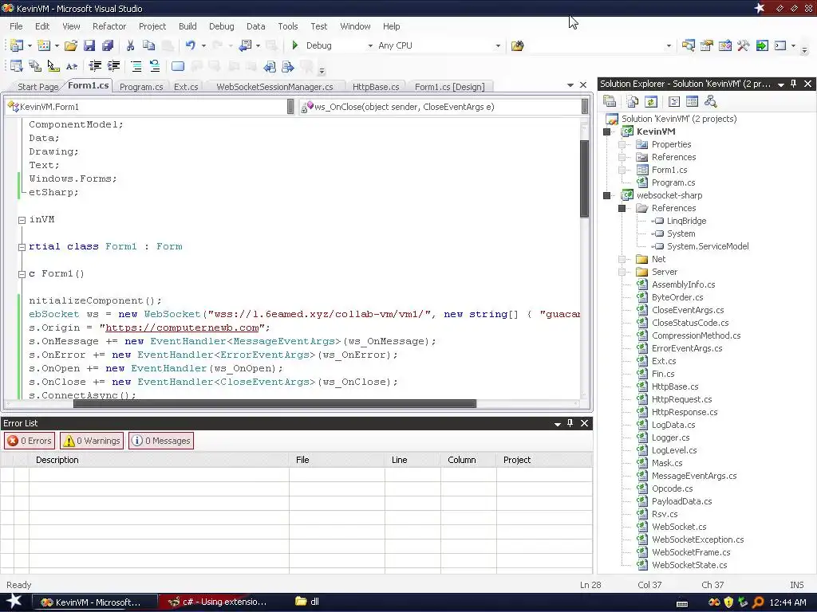This screenshot has height=612, width=817.
Task: Click the https://computernewb.com link in code
Action: pos(183,328)
